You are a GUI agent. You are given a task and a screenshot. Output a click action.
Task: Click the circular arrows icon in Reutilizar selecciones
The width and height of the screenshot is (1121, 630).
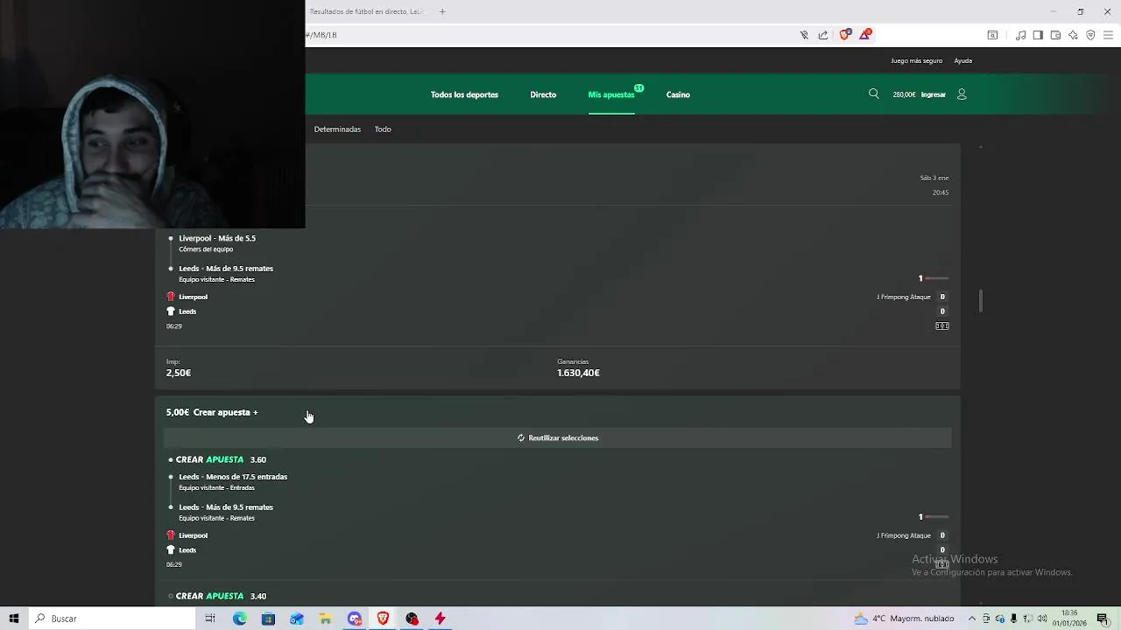coord(521,437)
